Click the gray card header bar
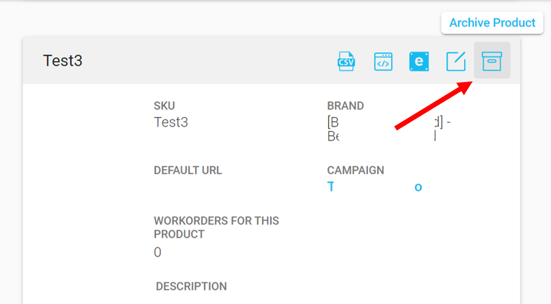 (x=271, y=61)
